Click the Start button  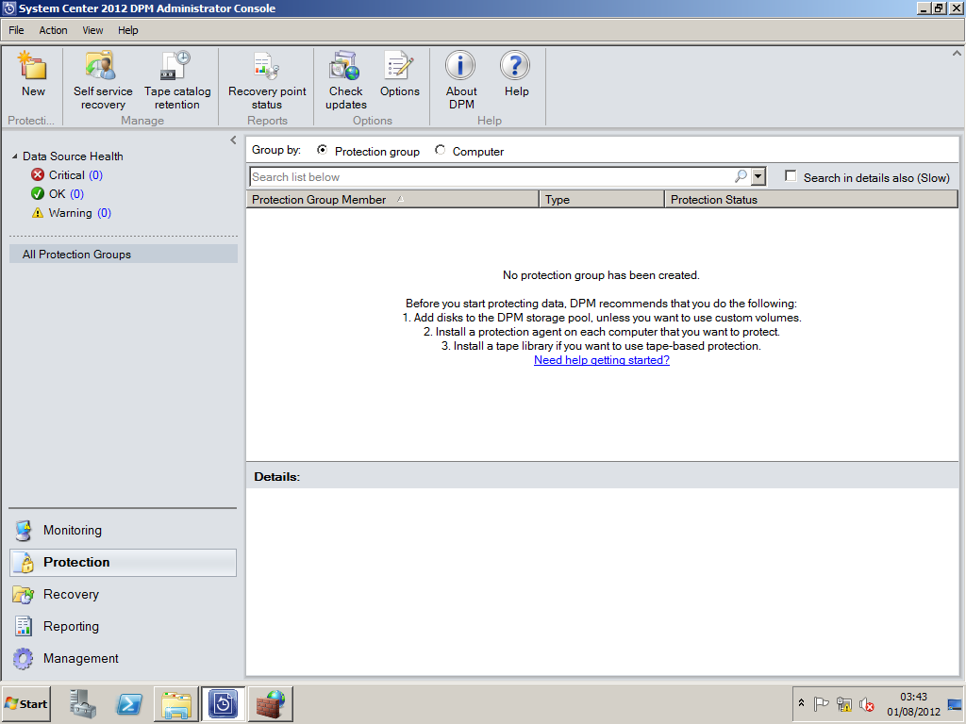pyautogui.click(x=25, y=703)
